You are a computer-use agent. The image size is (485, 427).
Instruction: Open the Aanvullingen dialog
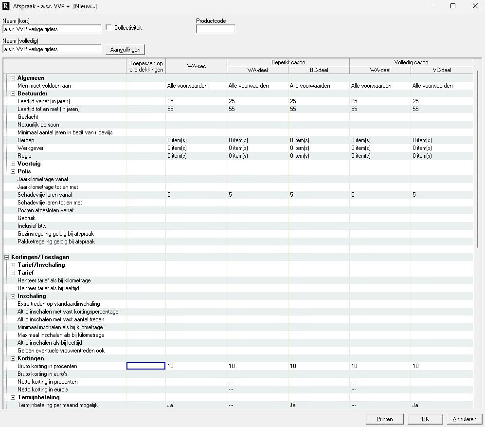126,50
